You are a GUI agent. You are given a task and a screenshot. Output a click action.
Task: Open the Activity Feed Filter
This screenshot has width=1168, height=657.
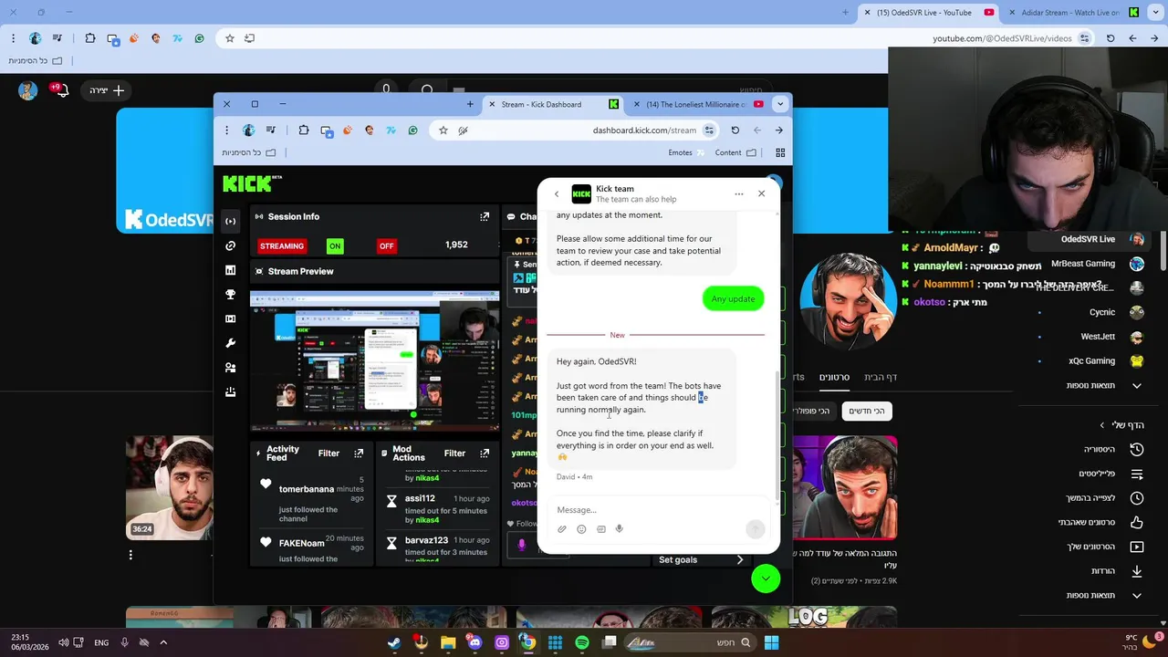coord(328,454)
